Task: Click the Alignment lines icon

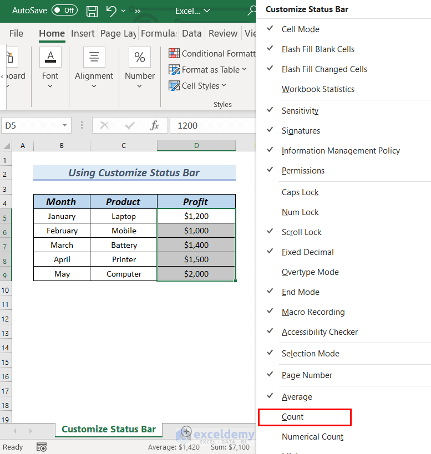Action: 94,57
